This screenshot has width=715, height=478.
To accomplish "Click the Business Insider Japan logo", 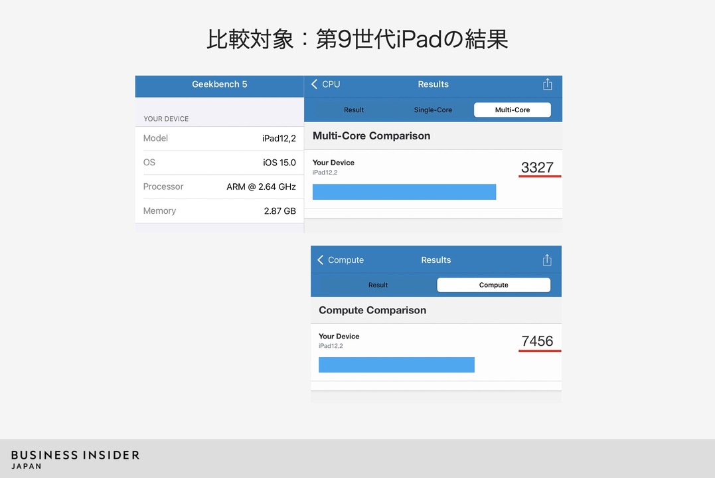I will click(x=75, y=459).
